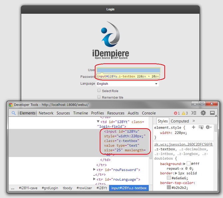Click the Chrome icon in DevTools title bar
Viewport: 223px width, 198px height.
tap(11, 105)
